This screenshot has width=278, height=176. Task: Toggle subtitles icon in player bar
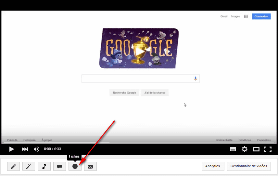[233, 149]
